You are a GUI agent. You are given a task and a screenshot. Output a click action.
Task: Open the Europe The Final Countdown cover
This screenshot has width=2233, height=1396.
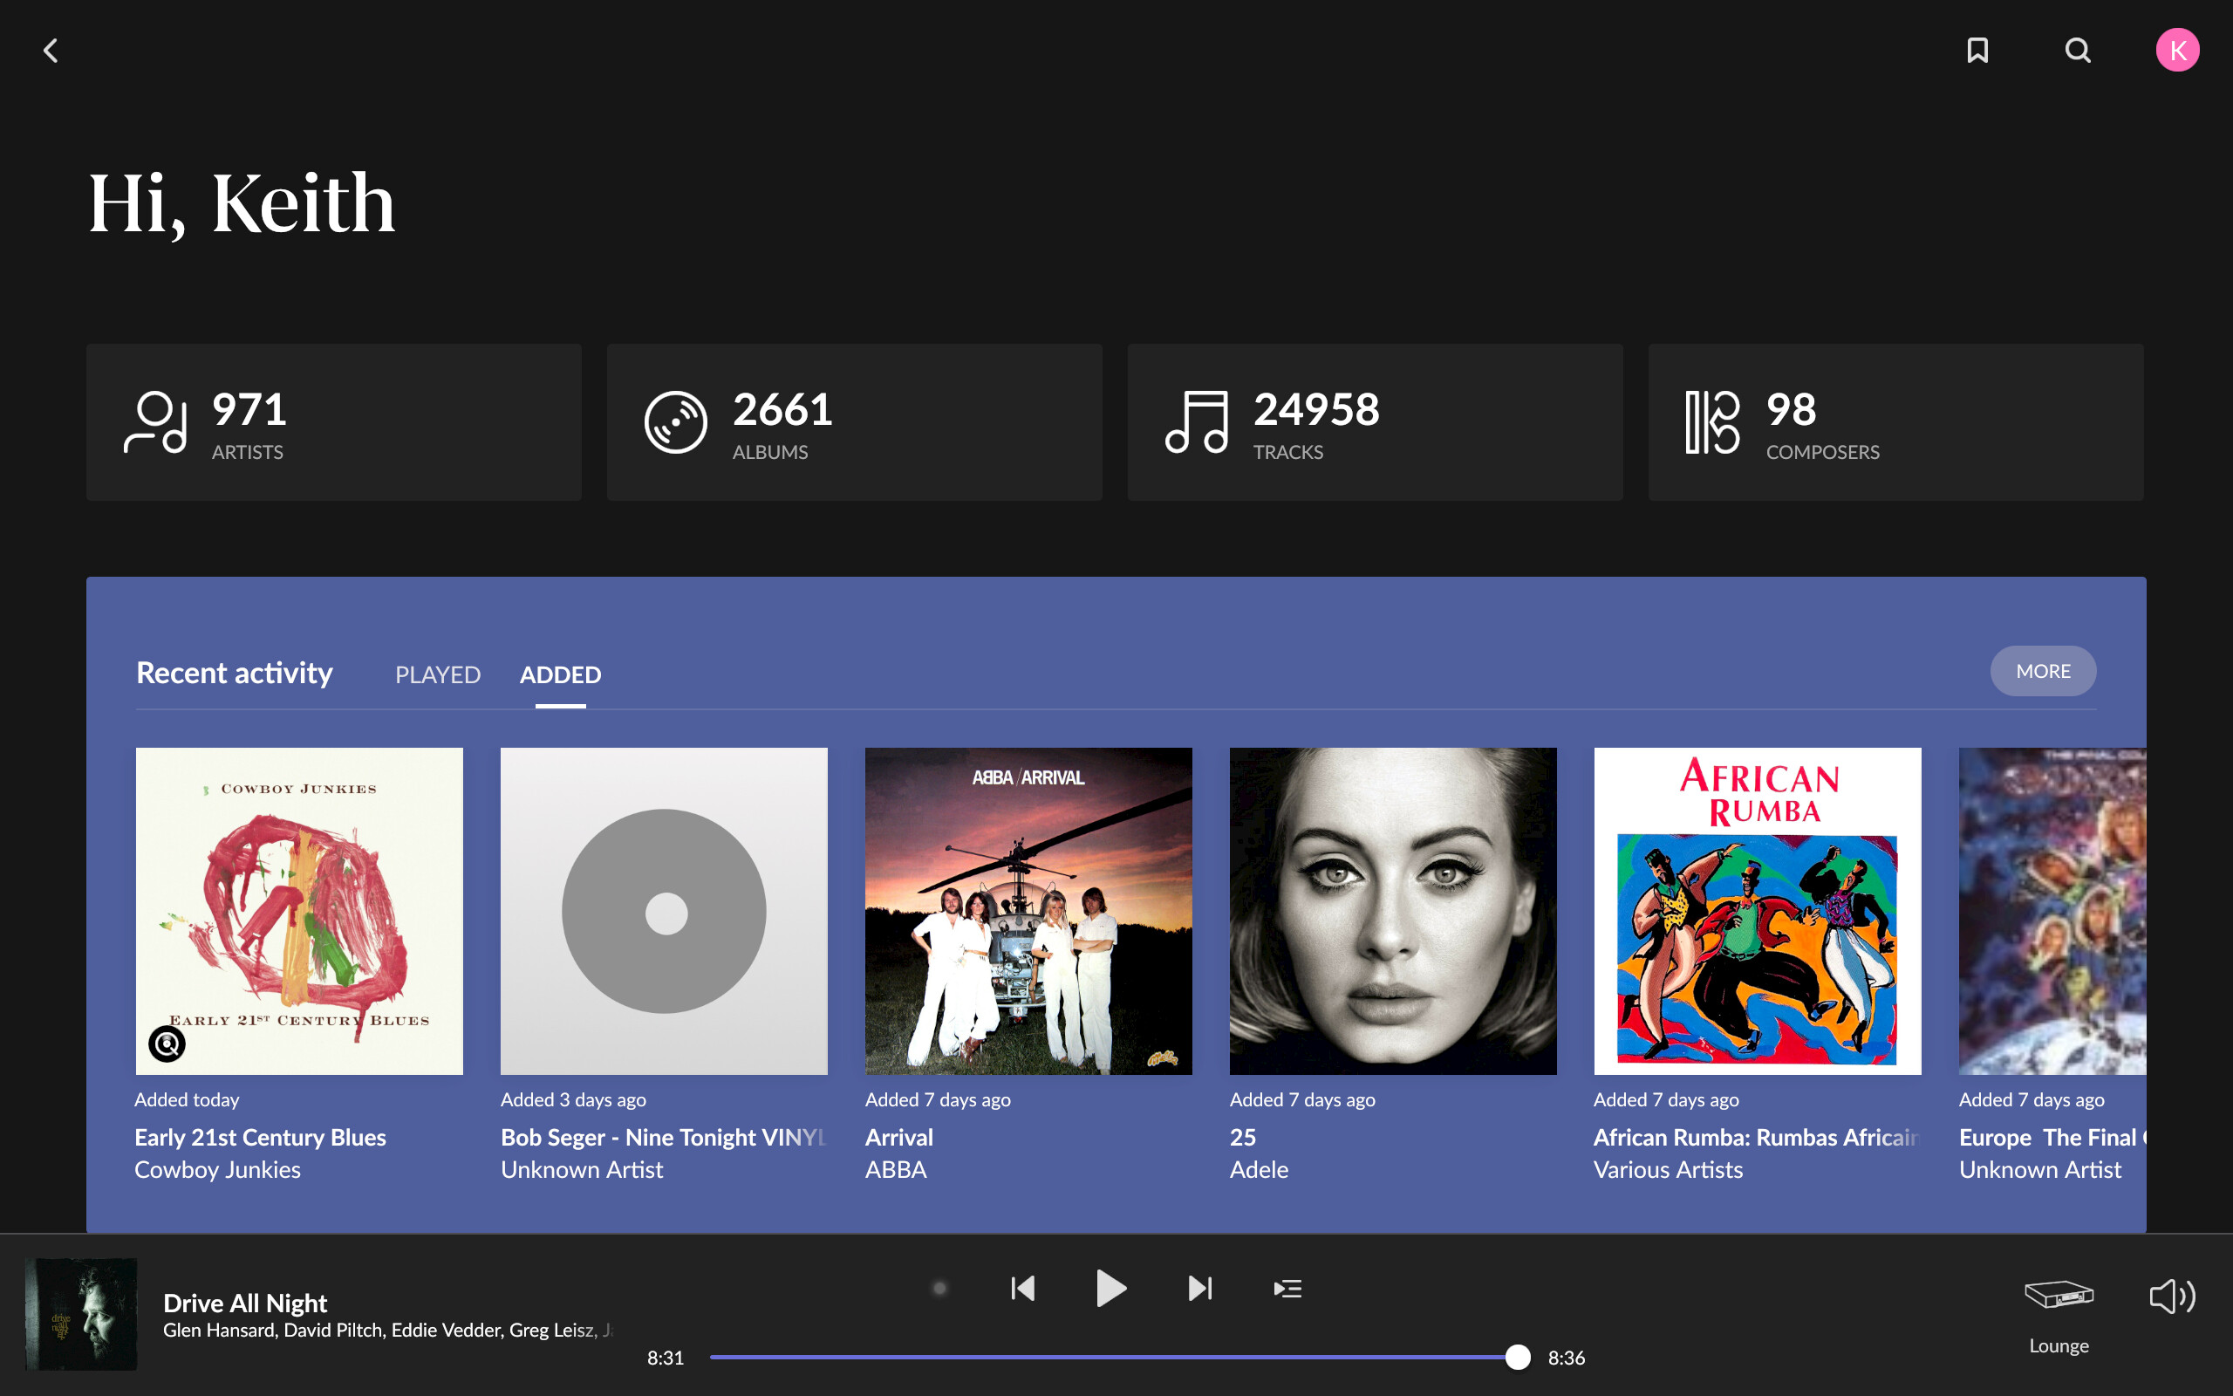point(2052,911)
